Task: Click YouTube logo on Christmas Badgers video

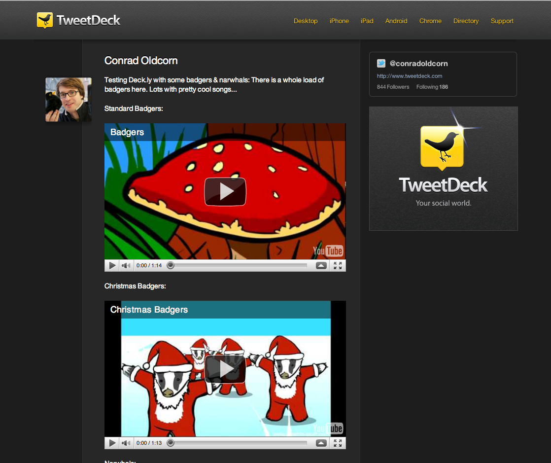Action: point(328,428)
